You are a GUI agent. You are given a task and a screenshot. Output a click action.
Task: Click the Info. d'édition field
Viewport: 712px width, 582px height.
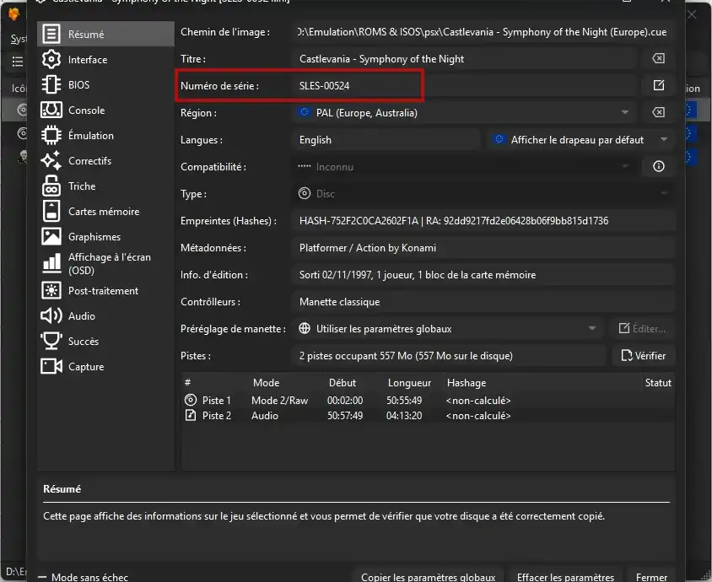[x=483, y=275]
